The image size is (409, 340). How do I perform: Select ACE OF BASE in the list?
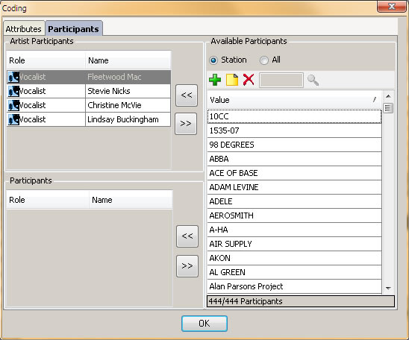pyautogui.click(x=295, y=173)
